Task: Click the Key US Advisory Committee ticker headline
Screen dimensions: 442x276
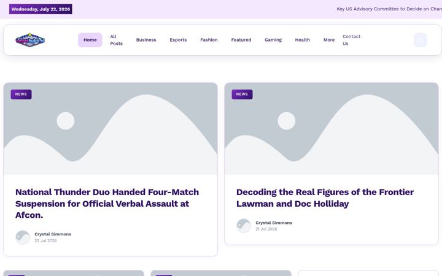Action: point(389,9)
